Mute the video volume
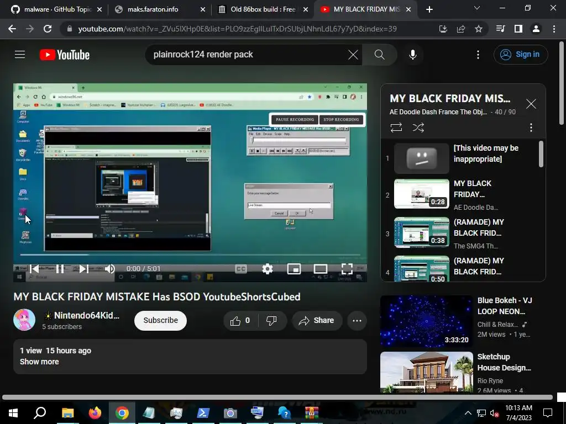Image resolution: width=566 pixels, height=424 pixels. tap(110, 269)
